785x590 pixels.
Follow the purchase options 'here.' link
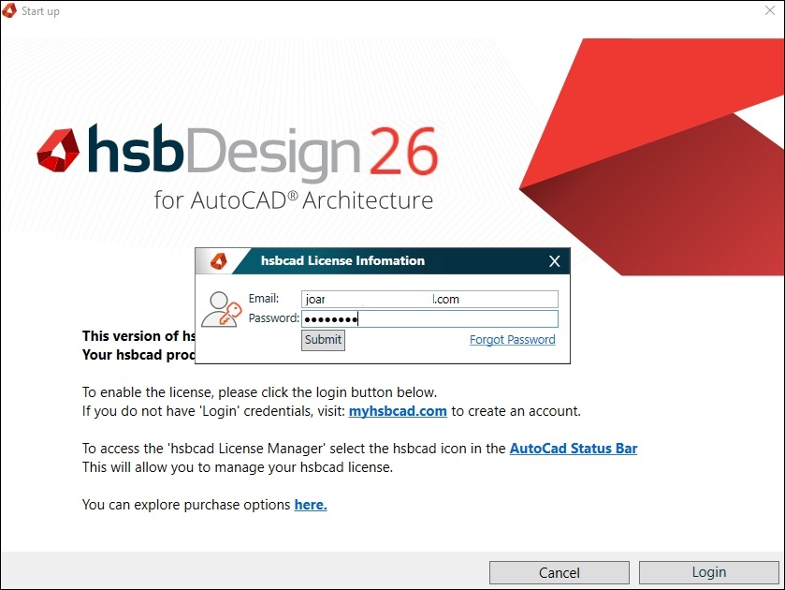311,504
